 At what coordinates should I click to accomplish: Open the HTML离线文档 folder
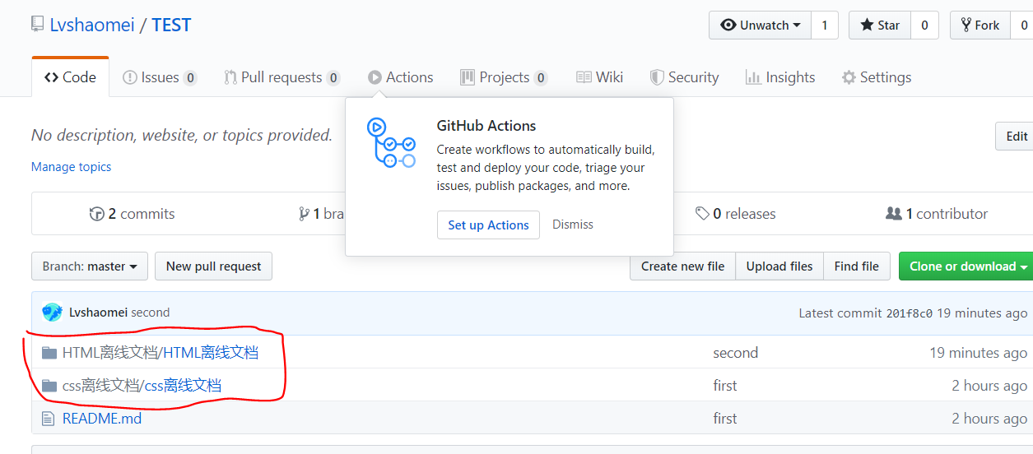(210, 352)
